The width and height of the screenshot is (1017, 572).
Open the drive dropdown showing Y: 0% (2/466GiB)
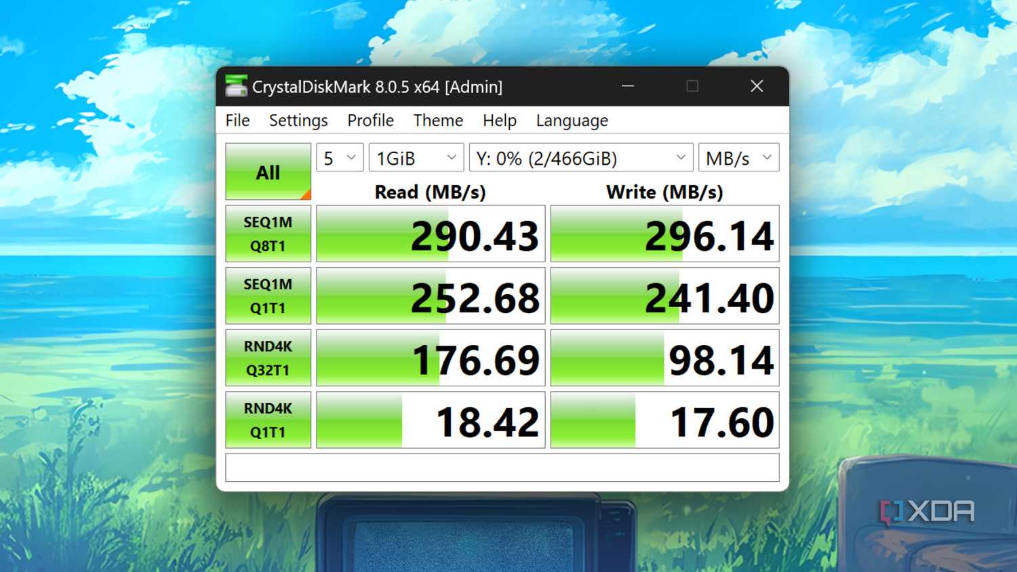(581, 158)
